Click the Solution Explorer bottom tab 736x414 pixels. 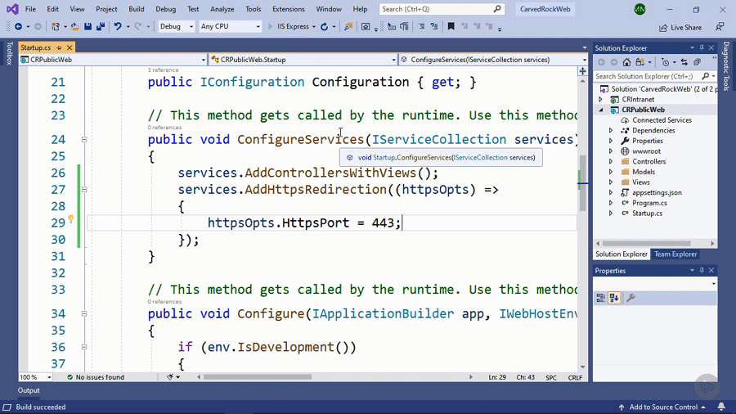pyautogui.click(x=622, y=254)
